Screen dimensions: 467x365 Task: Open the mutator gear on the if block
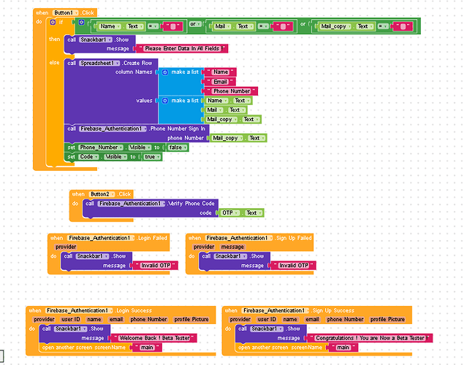point(53,22)
